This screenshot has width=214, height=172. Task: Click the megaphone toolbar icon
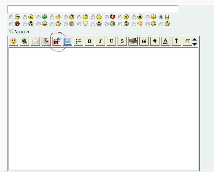pos(133,41)
